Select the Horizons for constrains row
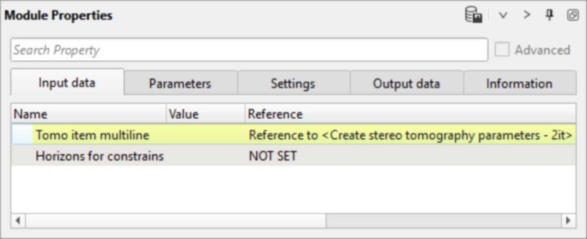587x239 pixels. point(100,156)
